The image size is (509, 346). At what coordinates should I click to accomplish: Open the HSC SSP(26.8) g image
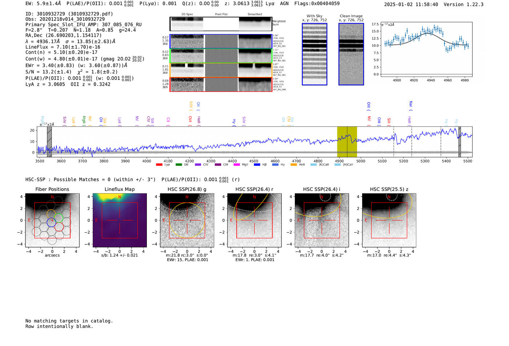tap(187, 220)
